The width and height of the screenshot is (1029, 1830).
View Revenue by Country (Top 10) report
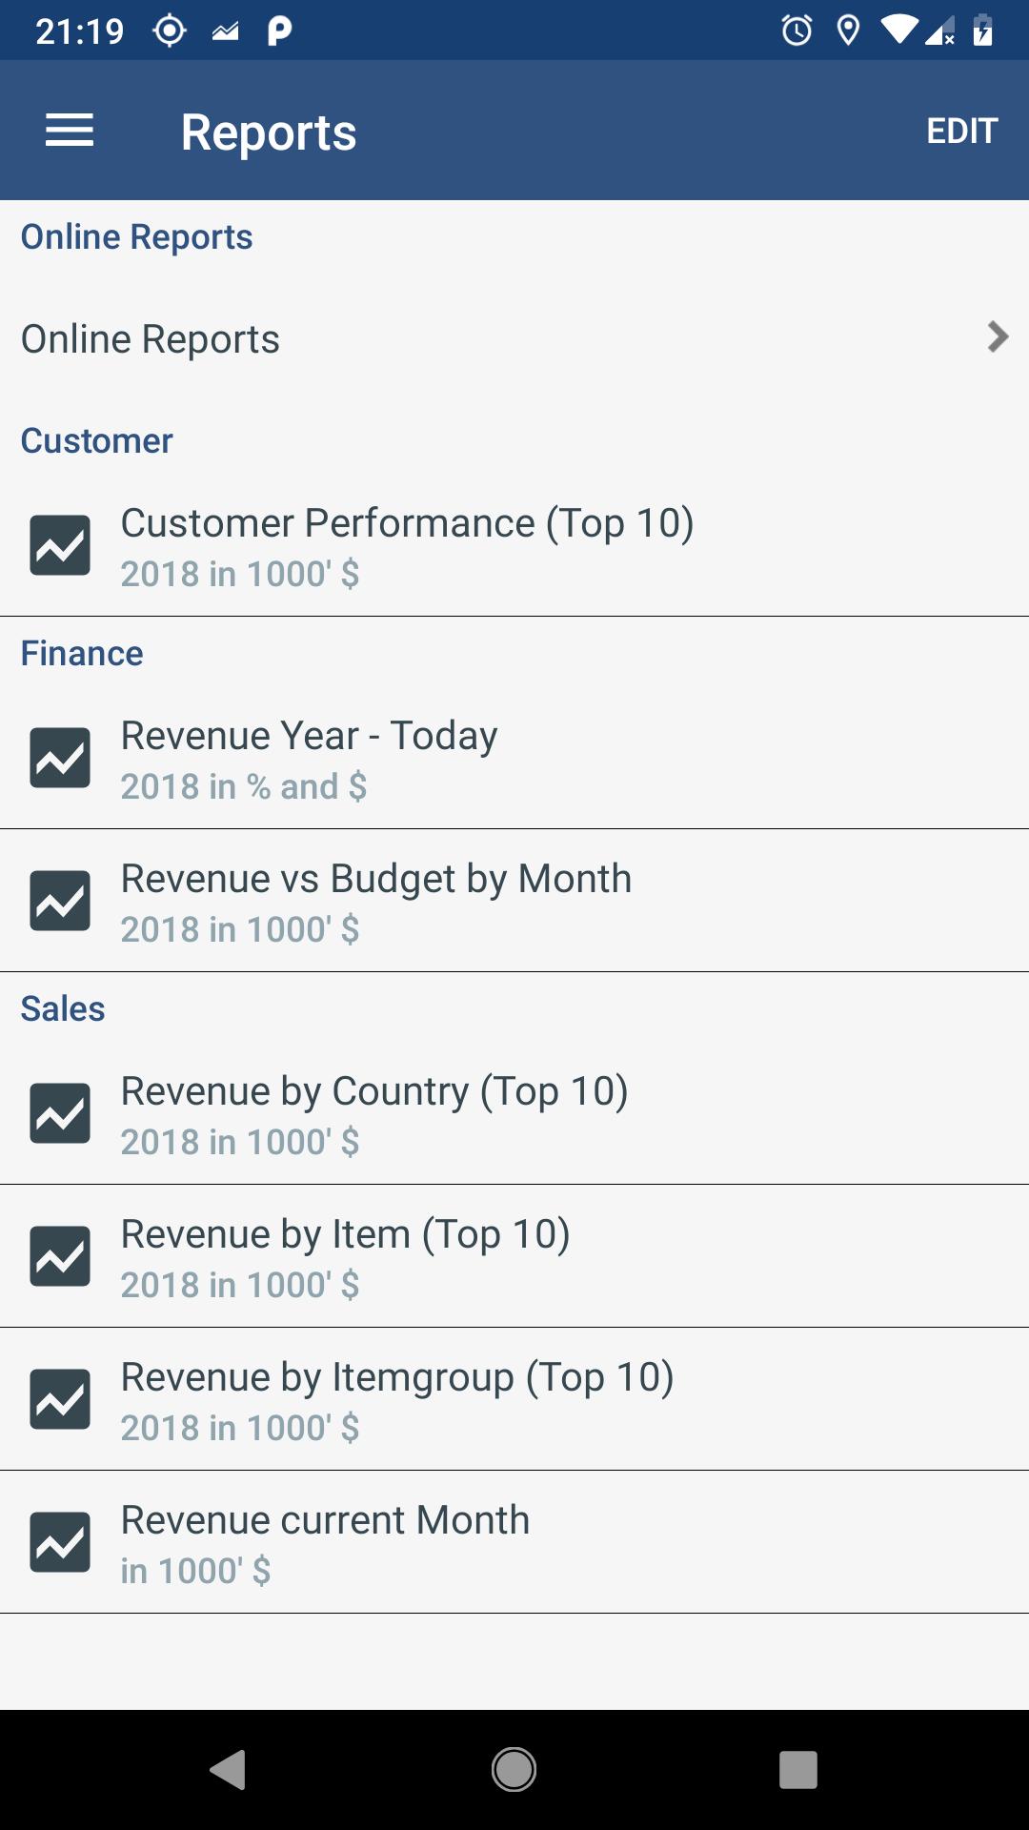(373, 1091)
